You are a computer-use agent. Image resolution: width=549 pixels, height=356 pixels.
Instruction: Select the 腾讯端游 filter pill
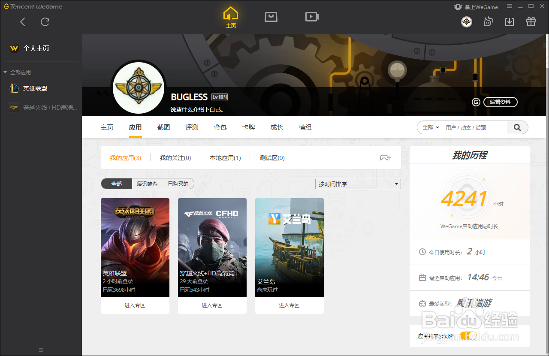tap(148, 184)
